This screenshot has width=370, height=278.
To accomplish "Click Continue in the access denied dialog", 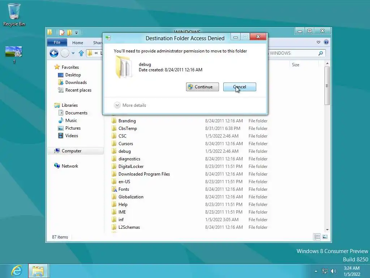I will (x=202, y=87).
